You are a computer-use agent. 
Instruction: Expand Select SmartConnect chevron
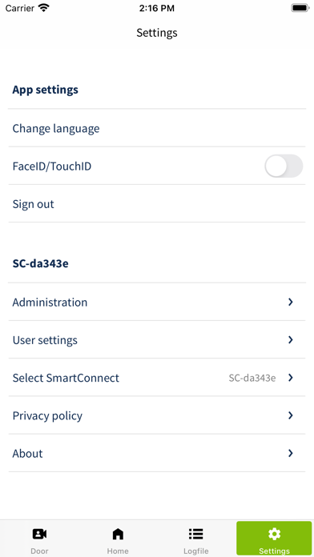click(291, 378)
